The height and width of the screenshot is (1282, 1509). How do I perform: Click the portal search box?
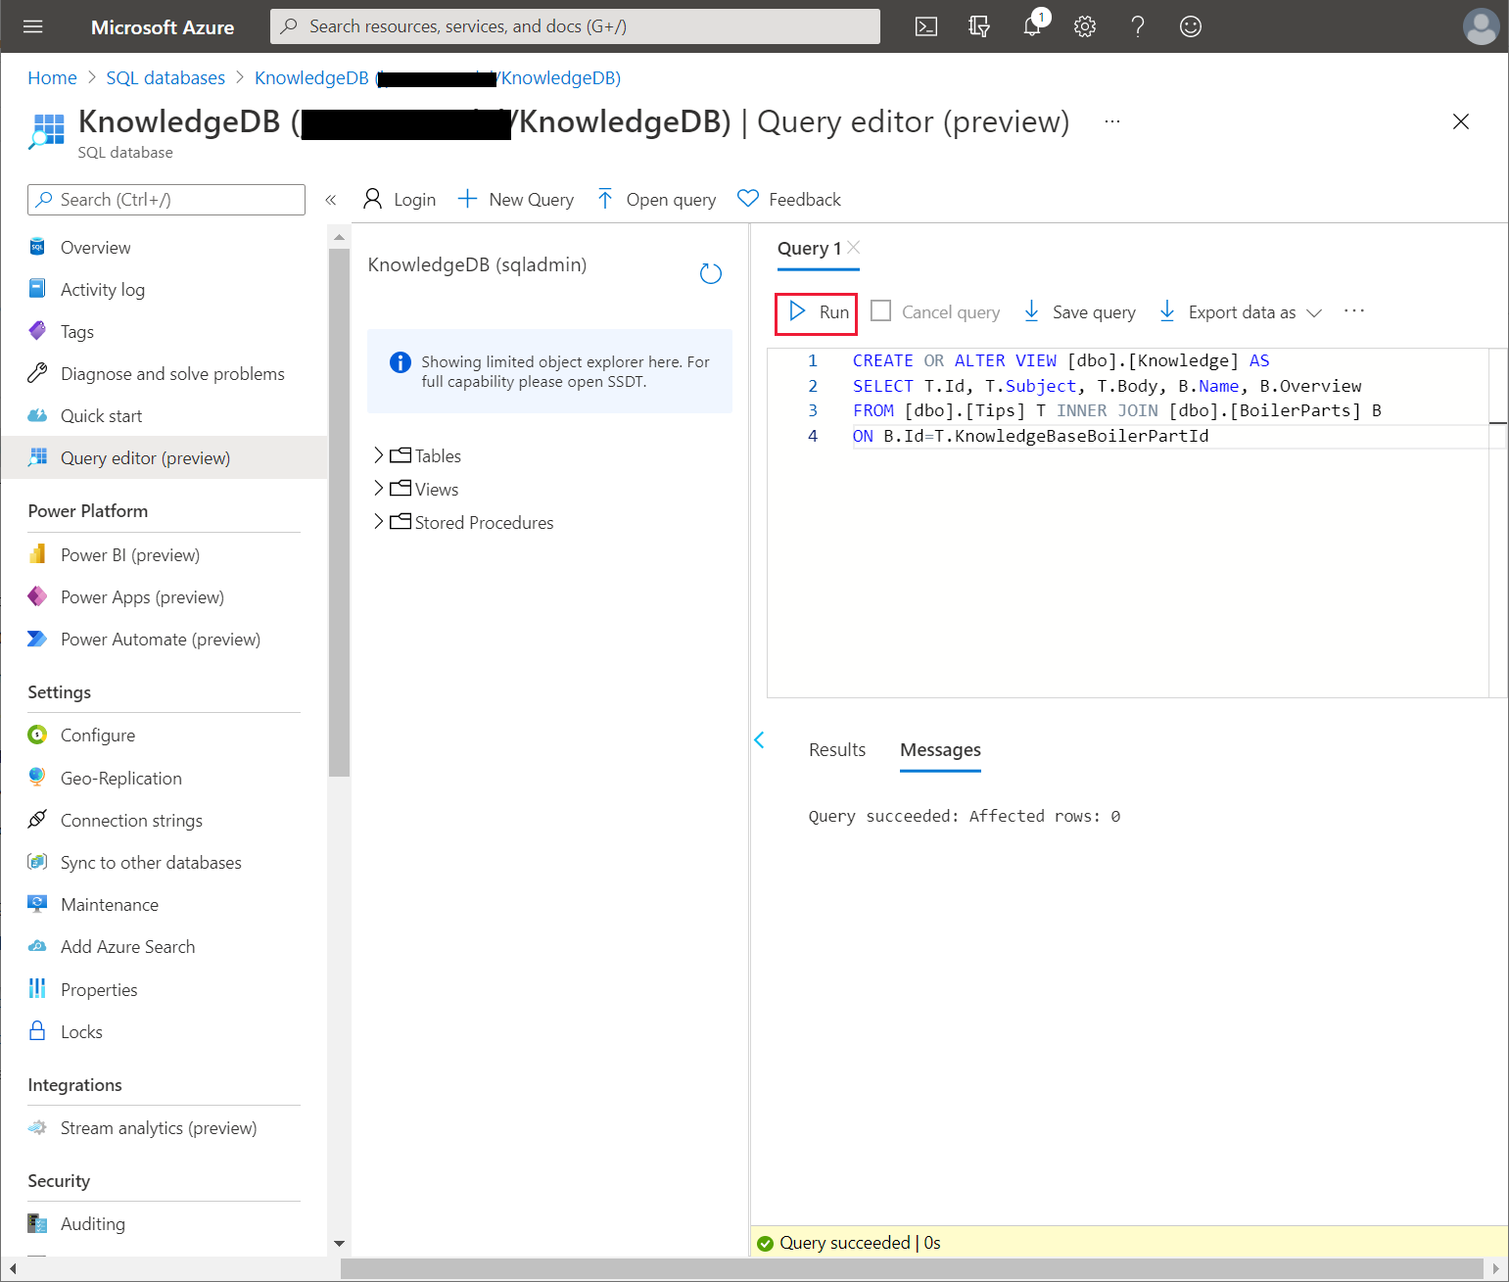tap(575, 26)
